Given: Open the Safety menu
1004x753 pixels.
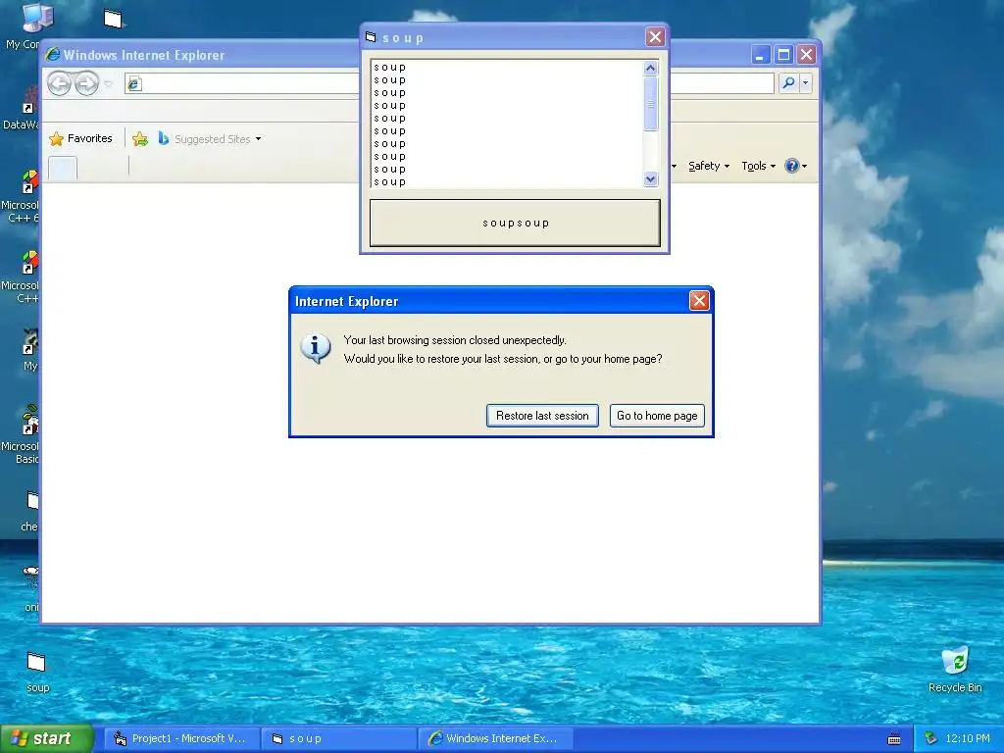Looking at the screenshot, I should [x=708, y=166].
